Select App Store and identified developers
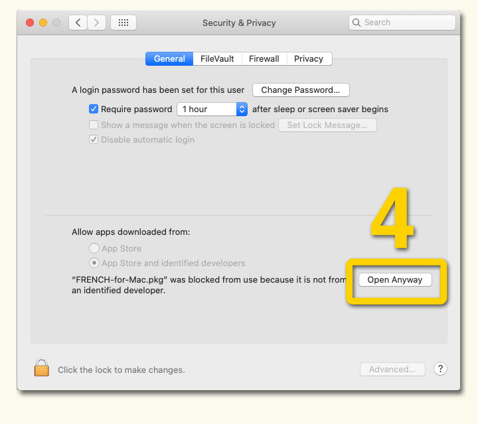The image size is (478, 424). coord(94,263)
